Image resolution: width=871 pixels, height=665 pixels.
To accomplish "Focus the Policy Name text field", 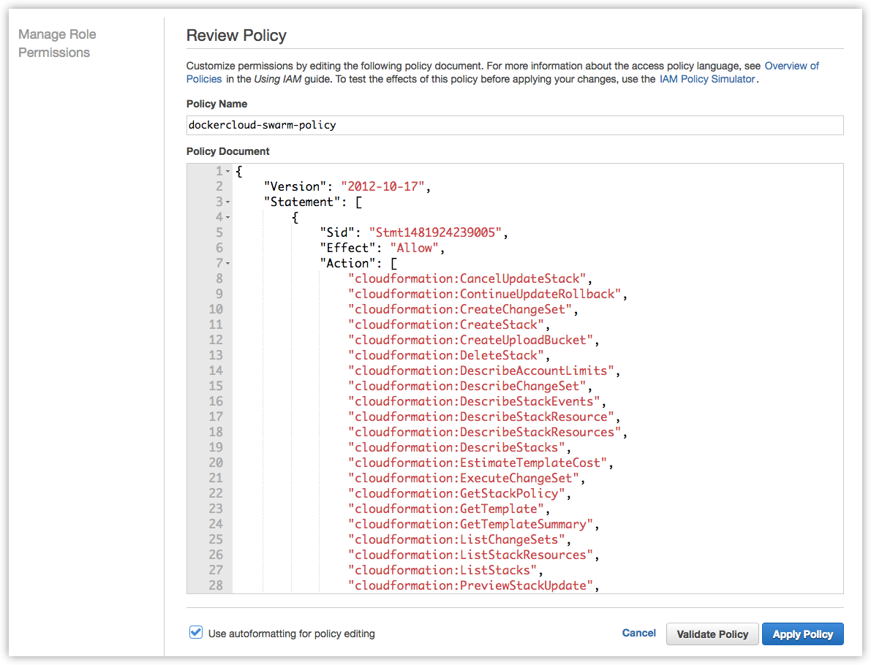I will click(x=514, y=125).
